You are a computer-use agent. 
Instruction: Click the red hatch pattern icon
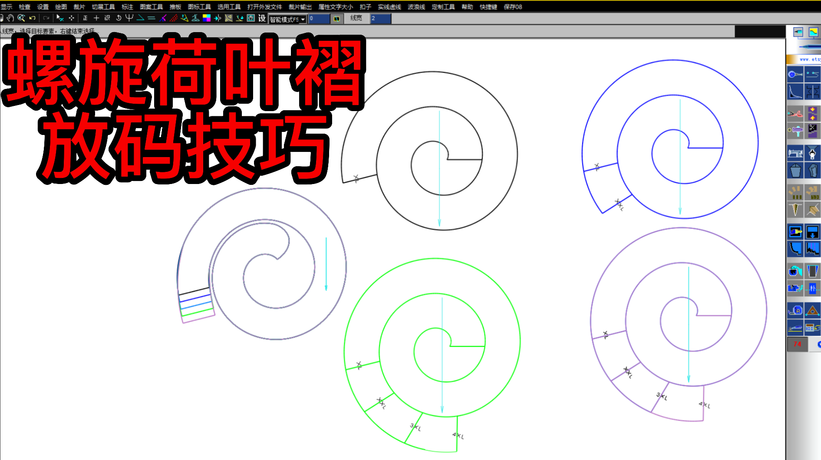point(174,18)
